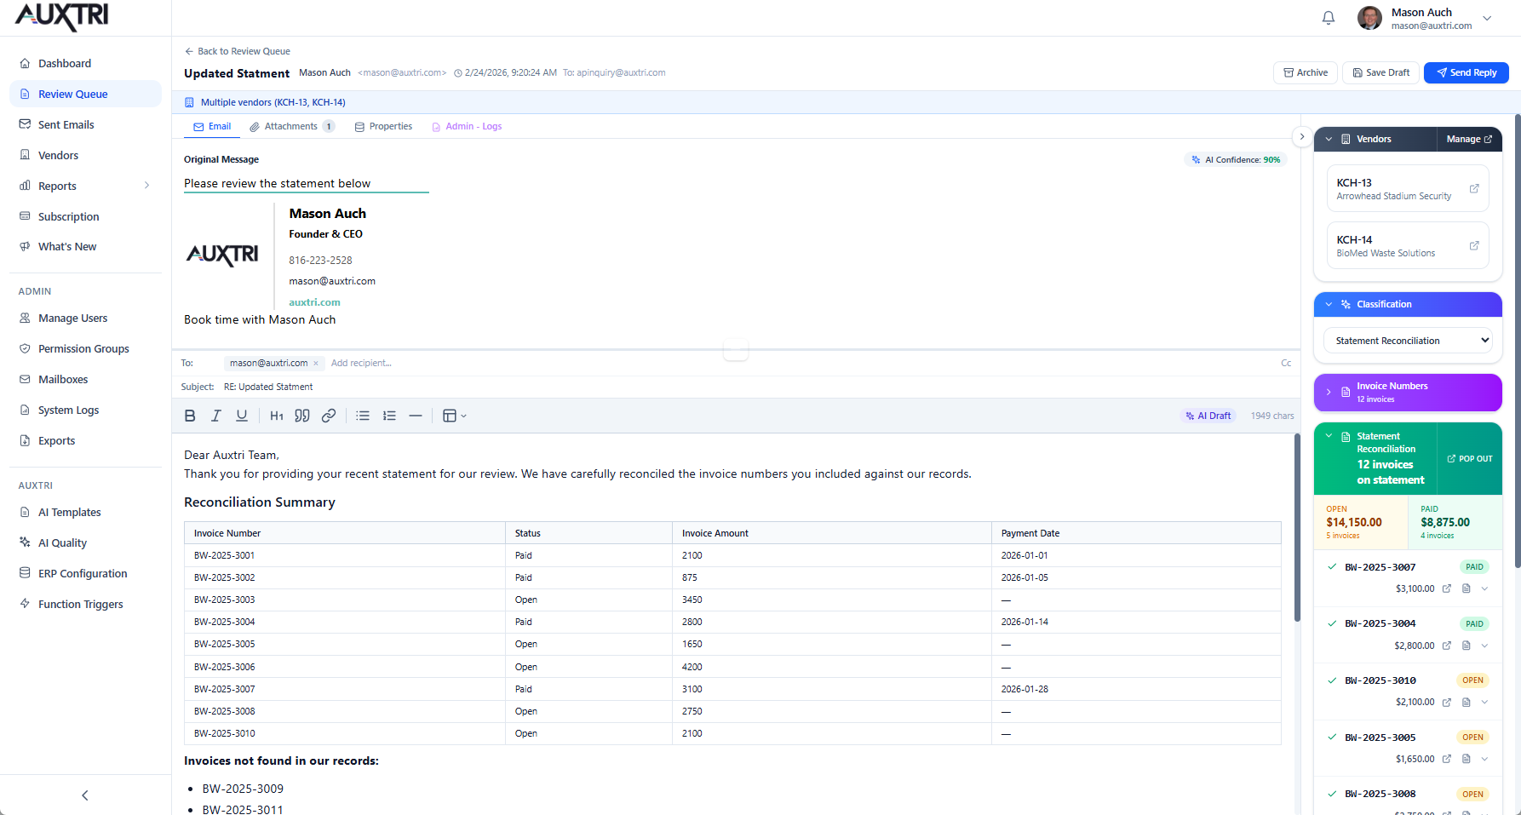Click the Send Reply button
Screen dimensions: 1521x815
1466,72
